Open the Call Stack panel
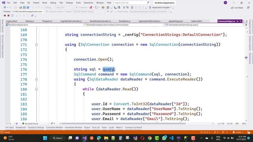This screenshot has height=142, width=253. click(9, 127)
